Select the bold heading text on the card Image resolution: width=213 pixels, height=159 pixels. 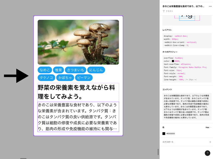click(x=78, y=92)
